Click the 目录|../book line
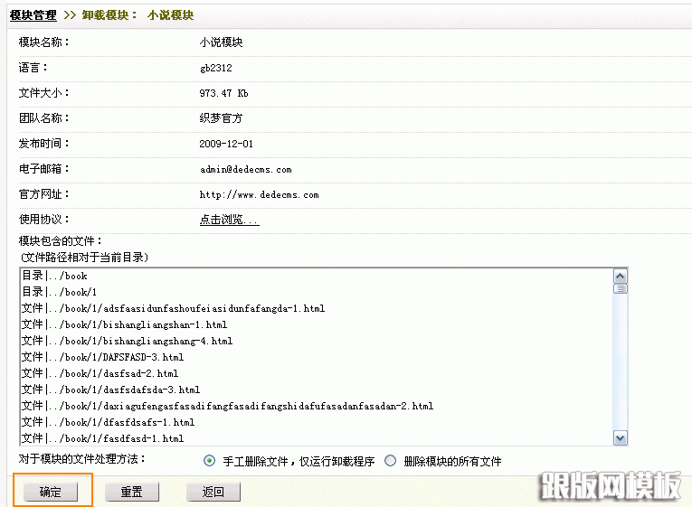 pyautogui.click(x=54, y=276)
